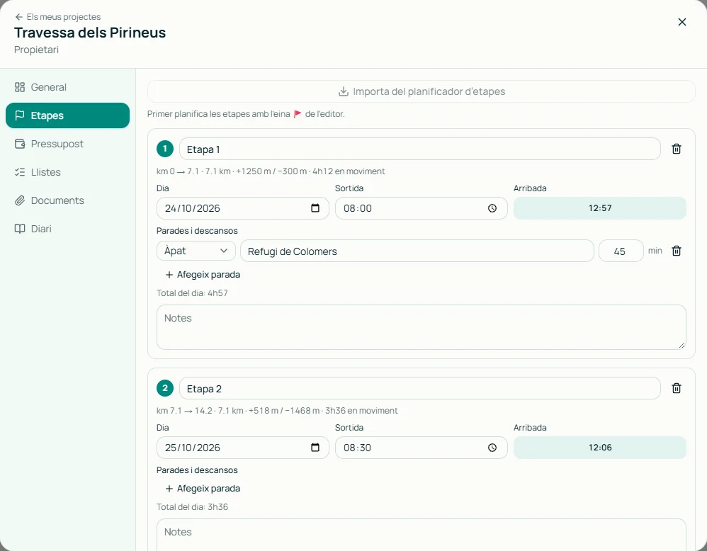Switch to the Llistes section
This screenshot has height=551, width=707.
(x=67, y=172)
